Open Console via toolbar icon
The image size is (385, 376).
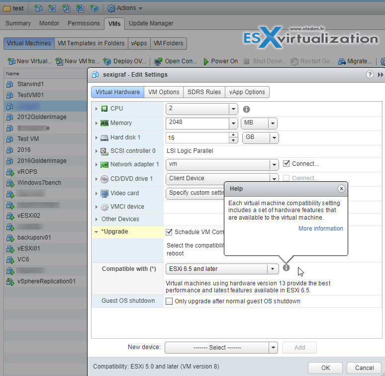point(158,61)
